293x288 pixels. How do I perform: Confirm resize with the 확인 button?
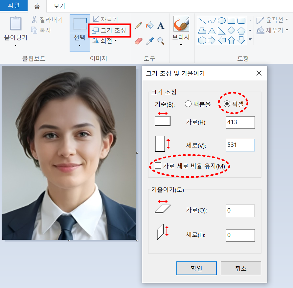(x=196, y=268)
